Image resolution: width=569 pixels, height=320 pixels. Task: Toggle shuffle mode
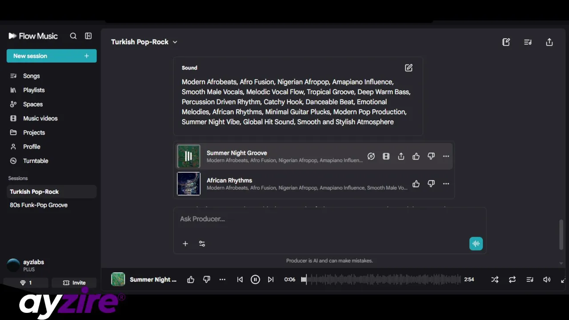[x=495, y=280]
